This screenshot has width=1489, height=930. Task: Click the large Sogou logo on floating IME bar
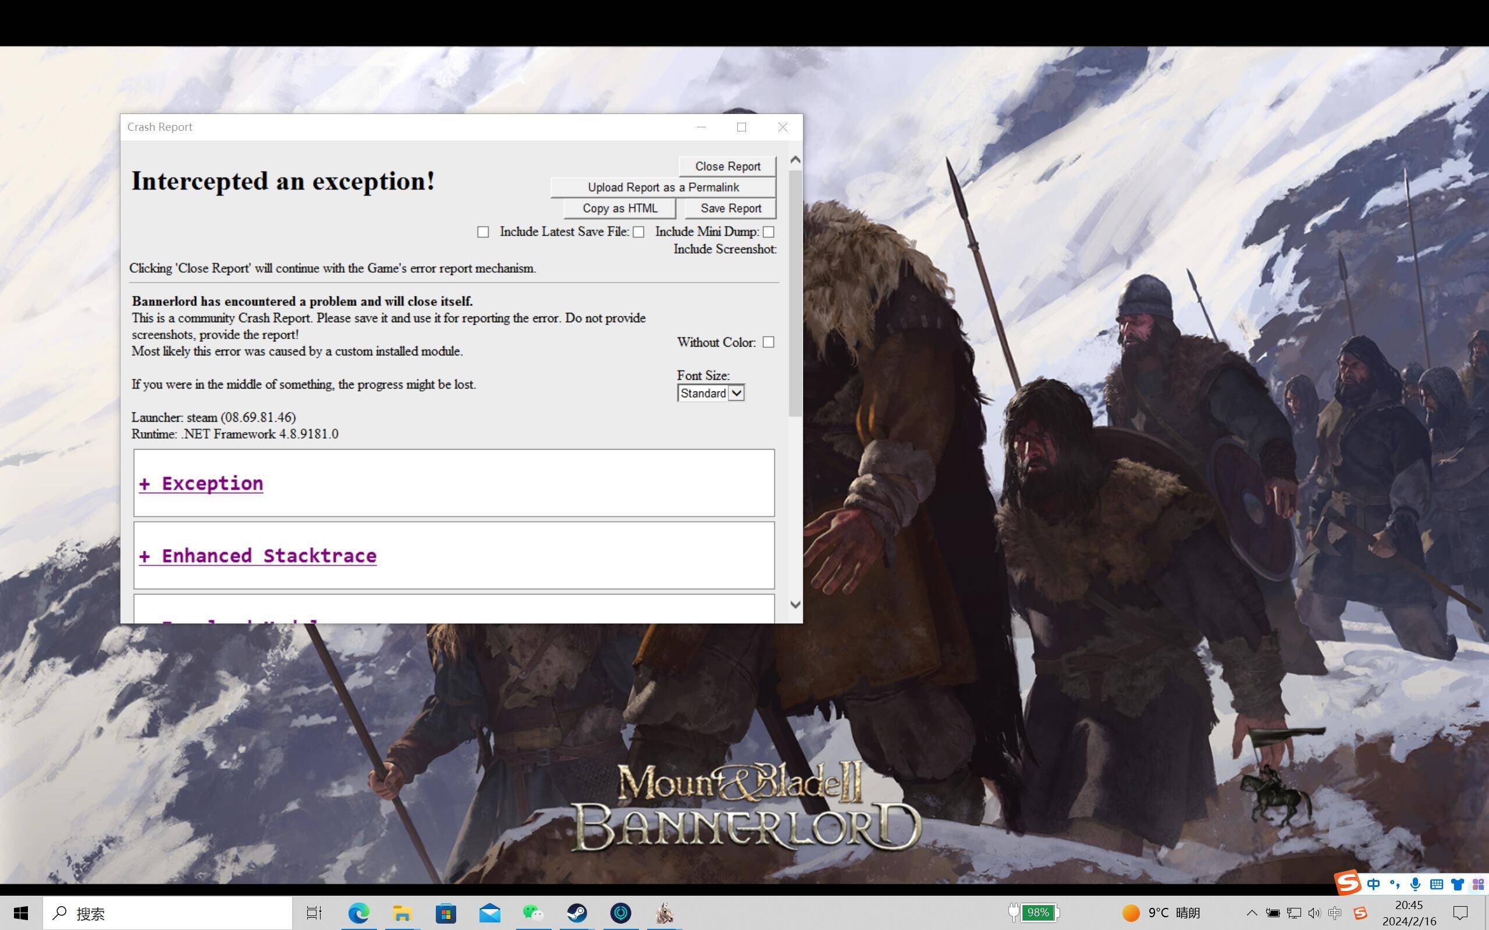point(1346,883)
